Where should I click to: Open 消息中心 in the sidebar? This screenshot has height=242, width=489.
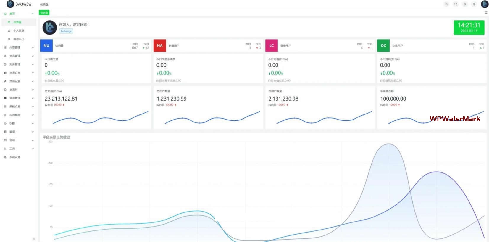click(19, 39)
